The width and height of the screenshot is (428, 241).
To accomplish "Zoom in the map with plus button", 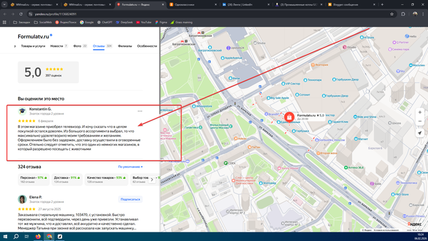I will (420, 112).
